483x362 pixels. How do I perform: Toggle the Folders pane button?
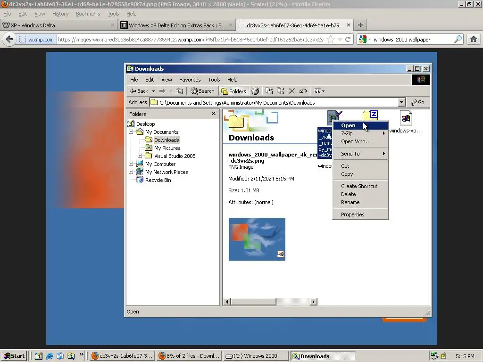tap(234, 91)
